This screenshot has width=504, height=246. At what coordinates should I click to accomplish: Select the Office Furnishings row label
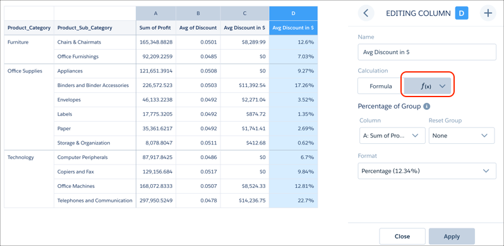click(95, 57)
